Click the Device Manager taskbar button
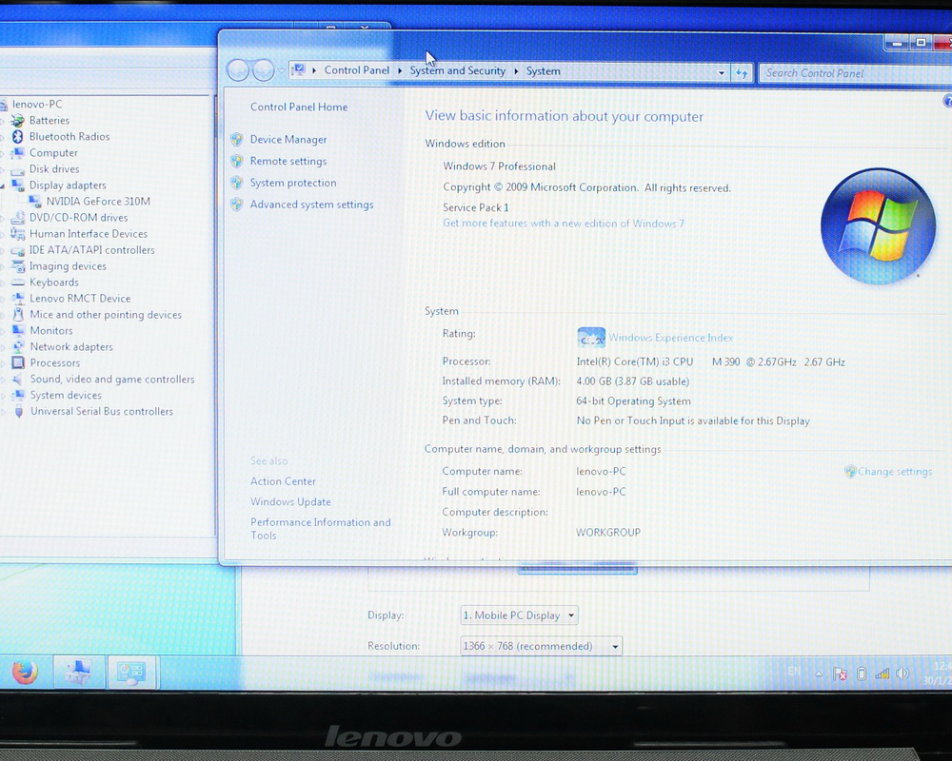Image resolution: width=952 pixels, height=761 pixels. click(x=78, y=672)
